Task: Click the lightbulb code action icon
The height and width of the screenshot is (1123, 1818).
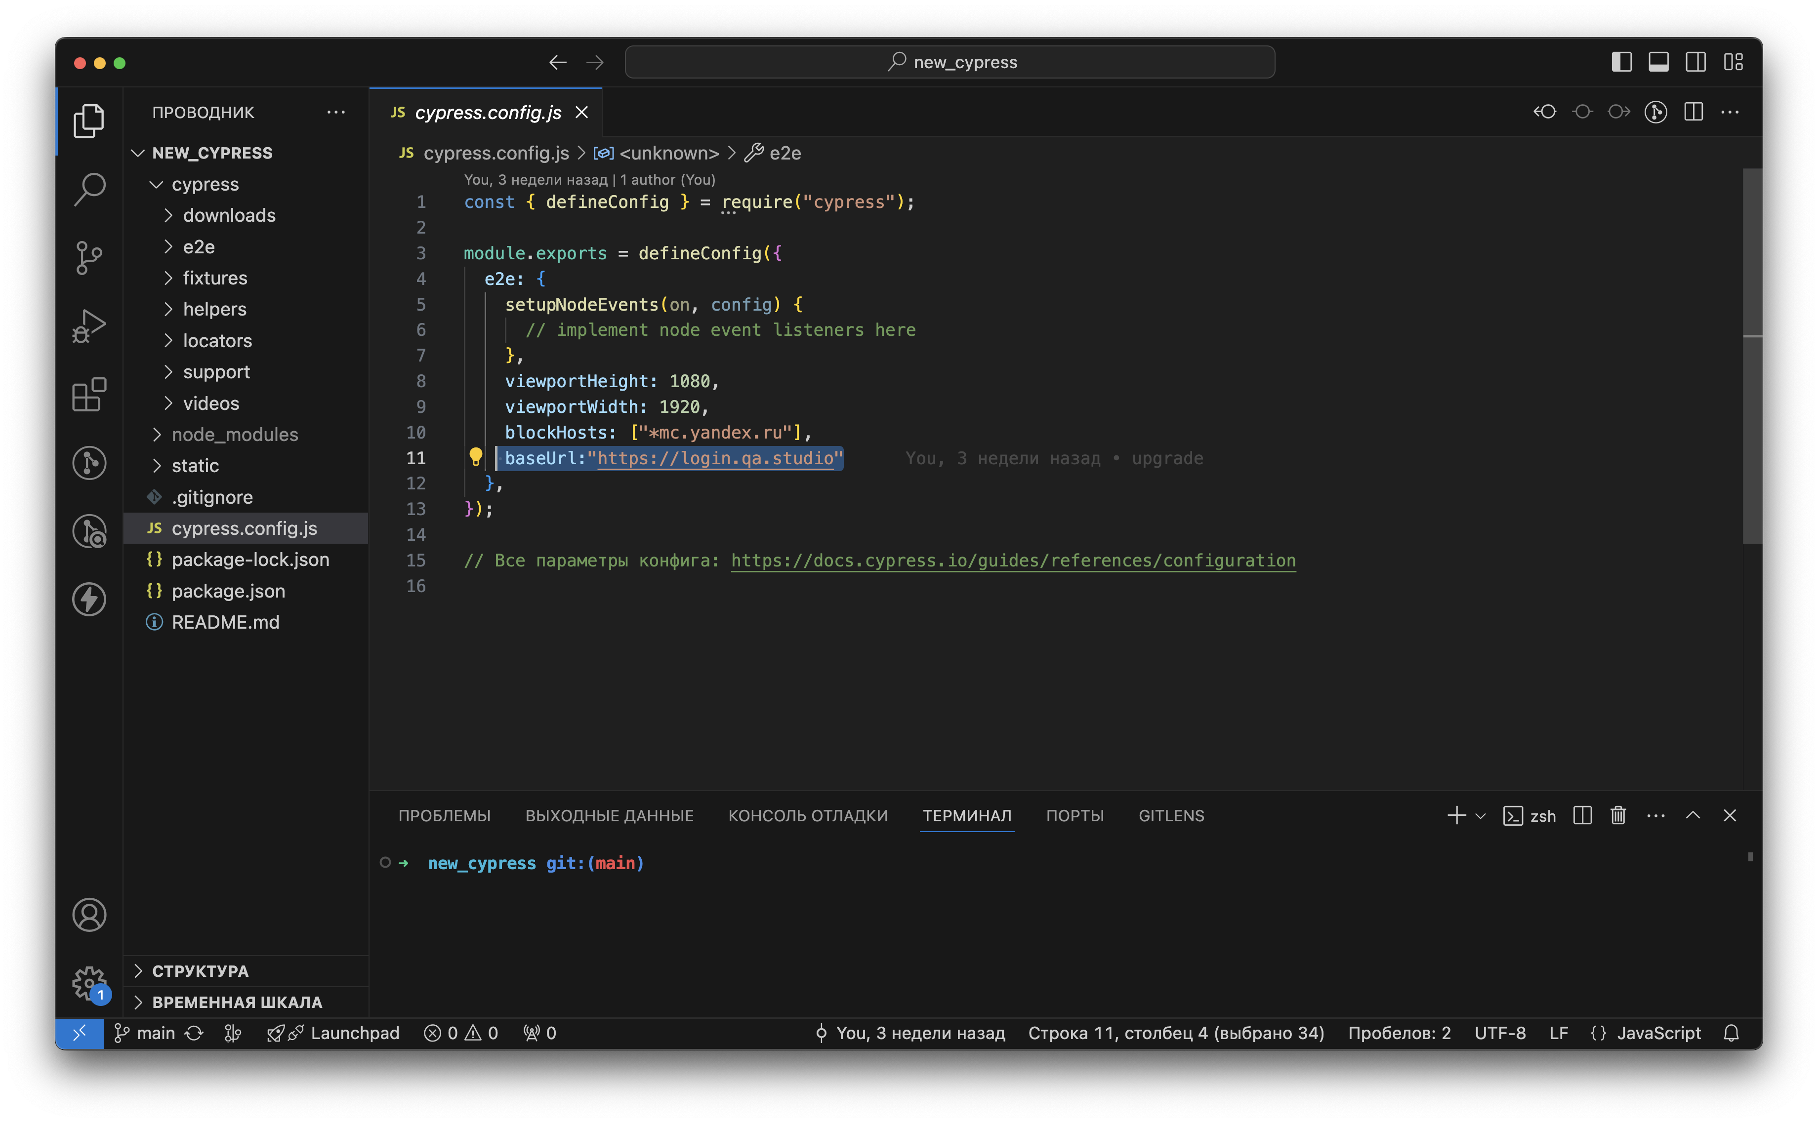Action: pos(475,457)
